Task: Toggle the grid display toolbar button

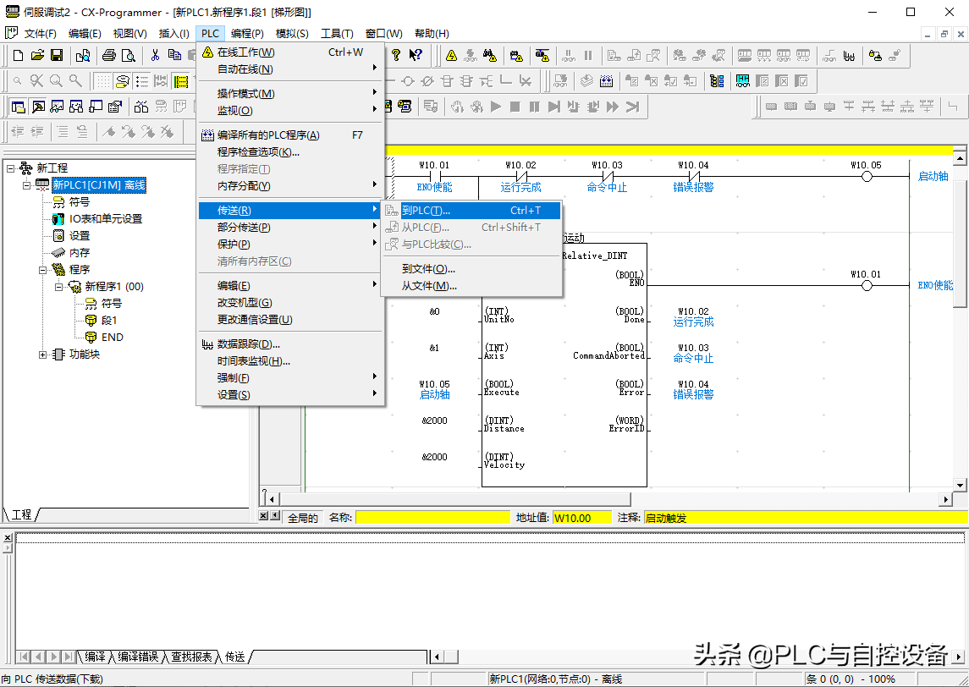Action: click(x=102, y=81)
